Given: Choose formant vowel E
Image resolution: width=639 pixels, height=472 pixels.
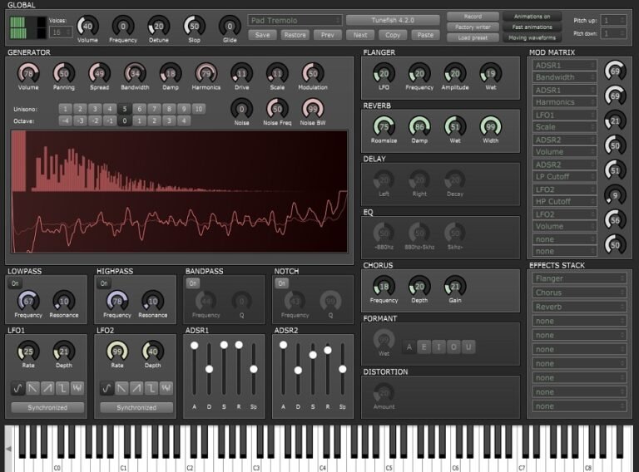Looking at the screenshot, I should 424,347.
